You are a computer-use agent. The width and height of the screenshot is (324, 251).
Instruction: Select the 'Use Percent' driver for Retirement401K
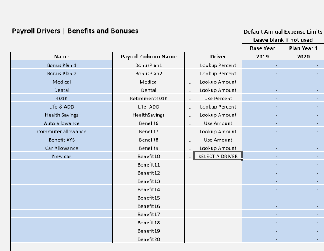click(218, 99)
